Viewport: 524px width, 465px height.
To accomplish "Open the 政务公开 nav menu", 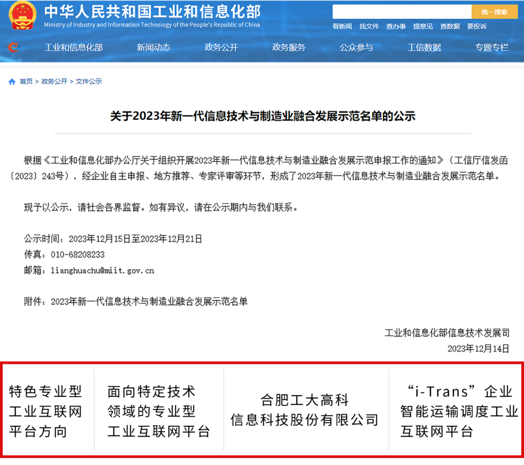I will coord(221,48).
